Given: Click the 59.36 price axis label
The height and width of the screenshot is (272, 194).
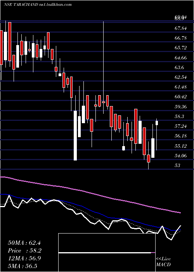Looking at the screenshot, I should tap(181, 107).
